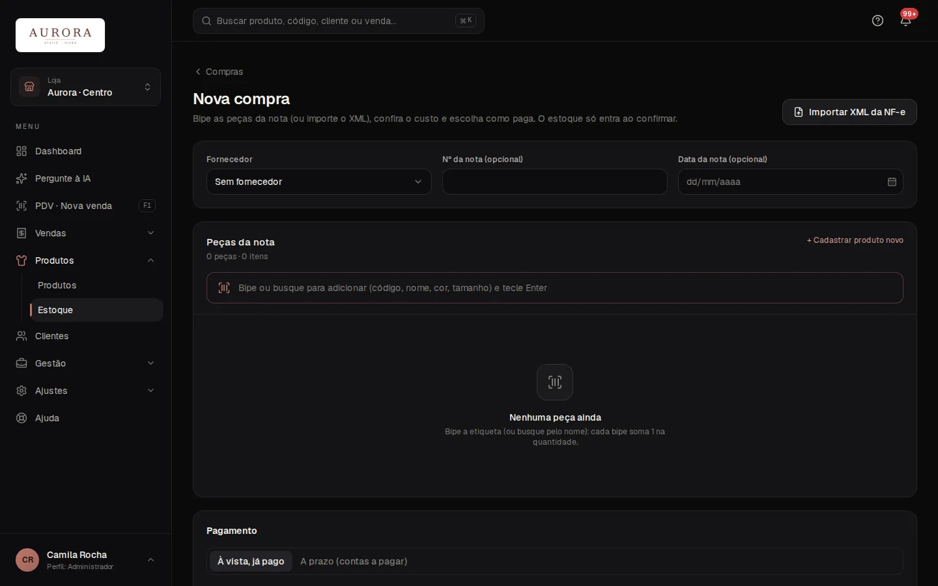The height and width of the screenshot is (586, 938).
Task: Expand the Ajustes submenu chevron
Action: (x=150, y=391)
